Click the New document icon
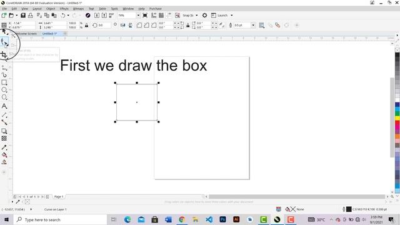The image size is (400, 225). coord(4,15)
